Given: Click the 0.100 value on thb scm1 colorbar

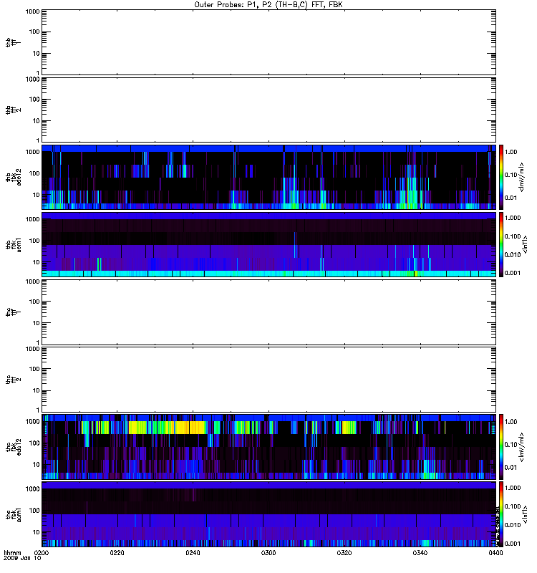Looking at the screenshot, I should (x=513, y=236).
